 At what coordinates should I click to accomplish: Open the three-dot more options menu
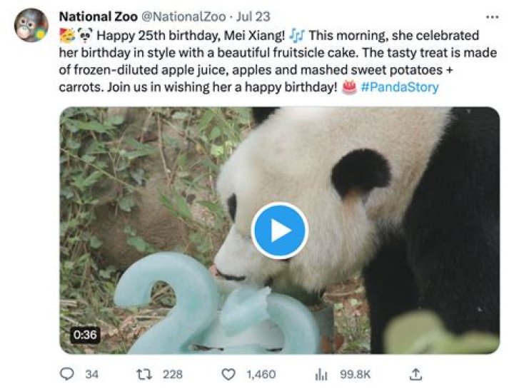[492, 17]
